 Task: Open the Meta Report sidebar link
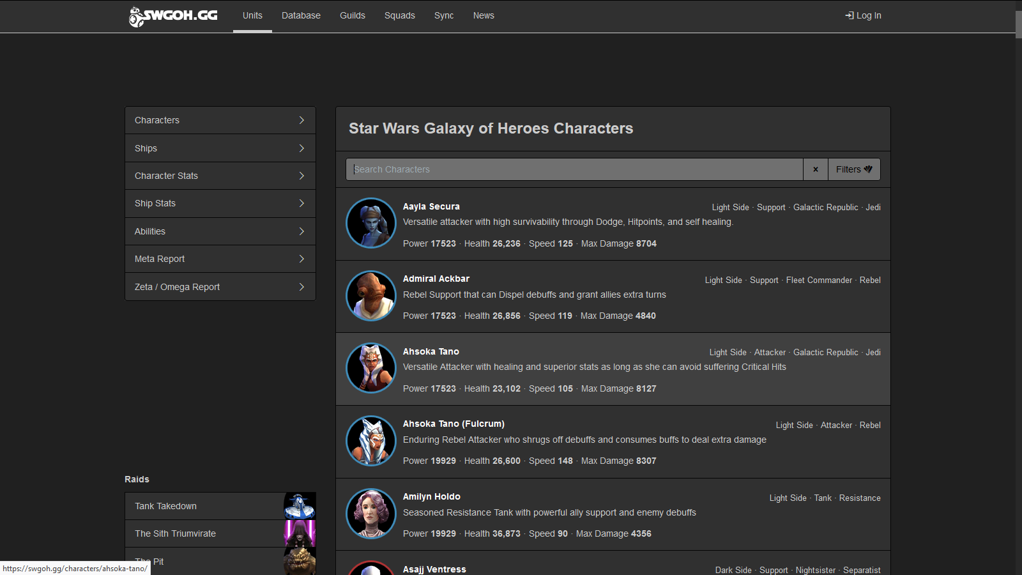(220, 259)
